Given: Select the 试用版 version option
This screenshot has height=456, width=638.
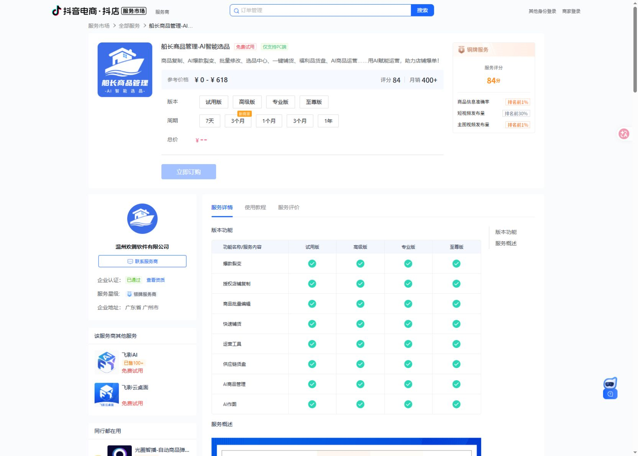Looking at the screenshot, I should [x=213, y=102].
